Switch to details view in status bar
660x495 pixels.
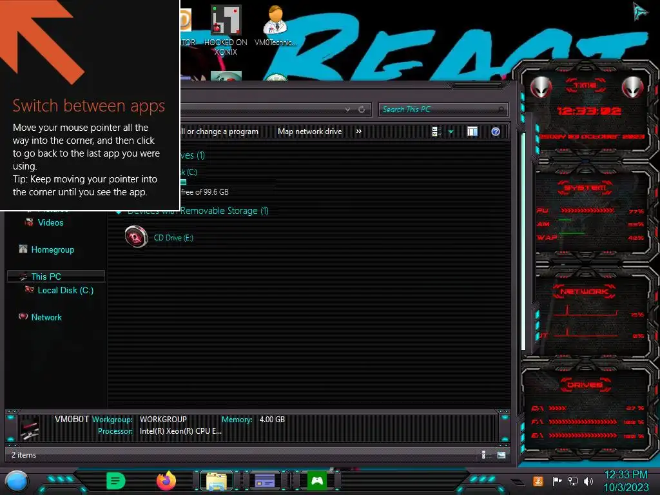click(x=483, y=454)
